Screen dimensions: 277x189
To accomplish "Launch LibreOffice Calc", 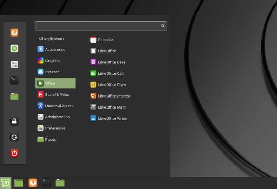I will [x=107, y=73].
